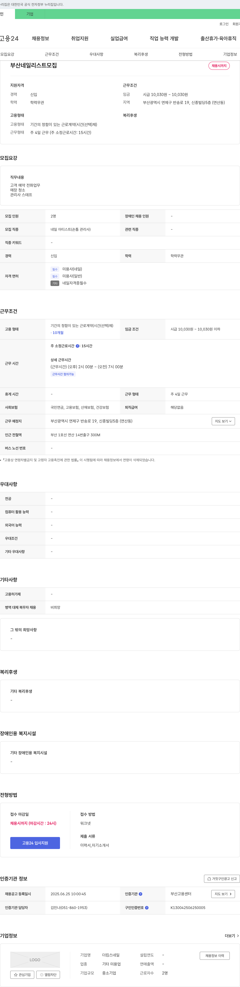Image resolution: width=240 pixels, height=987 pixels.
Task: Click the 기타 미용업 industry value
Action: tap(111, 964)
